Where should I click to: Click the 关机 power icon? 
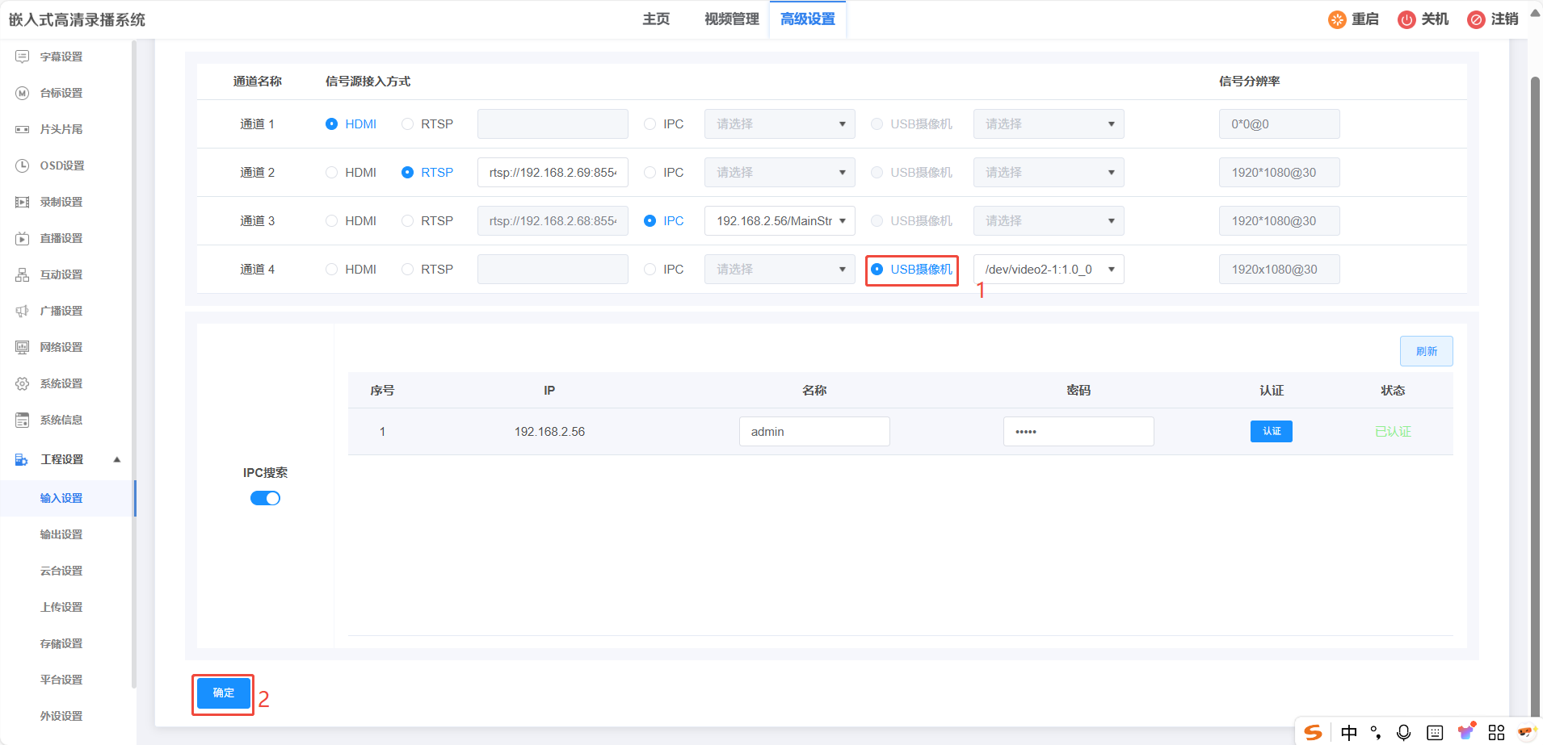pos(1406,19)
